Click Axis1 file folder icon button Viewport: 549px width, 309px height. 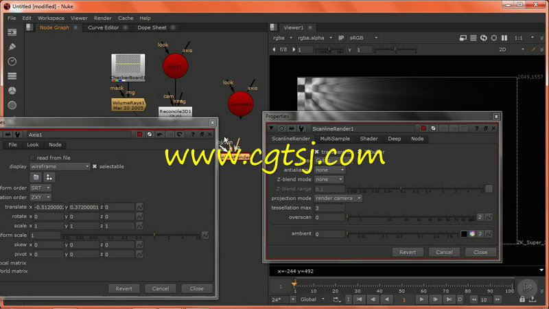(x=36, y=177)
